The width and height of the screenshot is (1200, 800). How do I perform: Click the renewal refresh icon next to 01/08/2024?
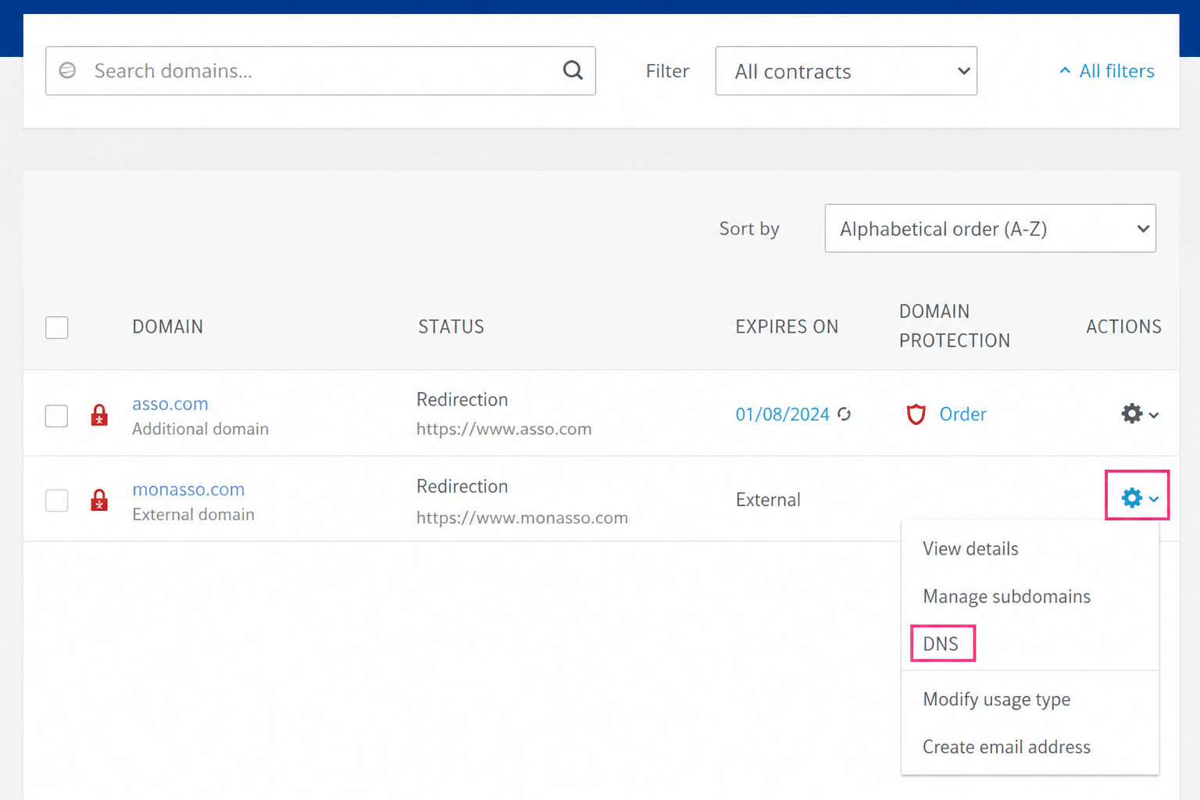(x=845, y=414)
